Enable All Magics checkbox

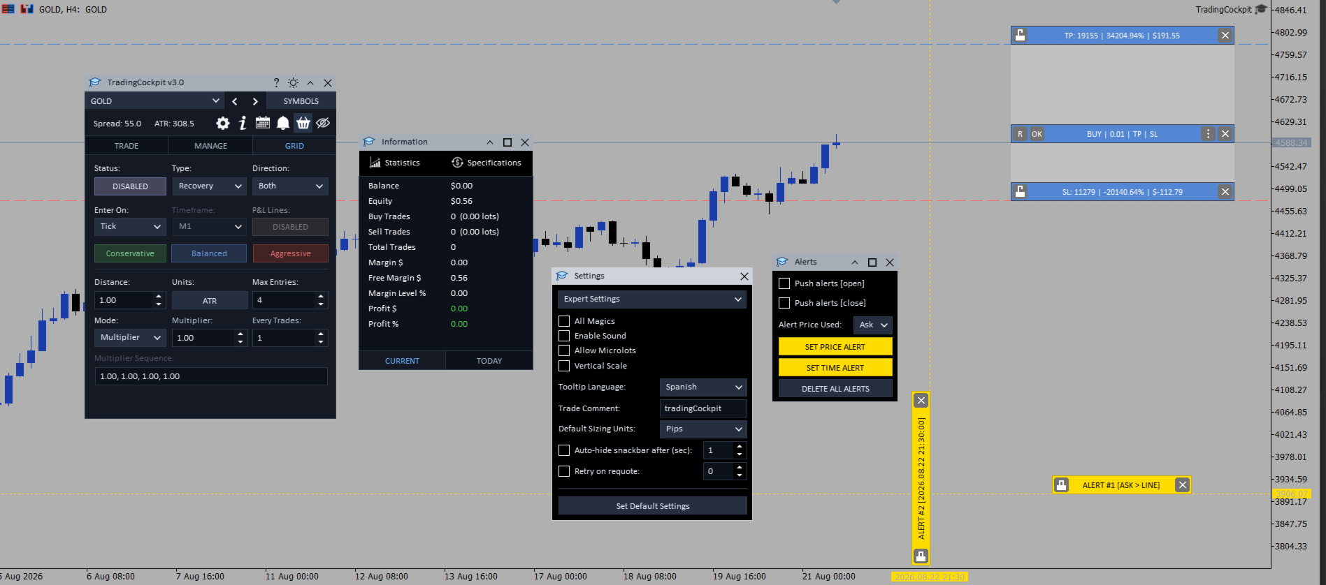click(564, 321)
